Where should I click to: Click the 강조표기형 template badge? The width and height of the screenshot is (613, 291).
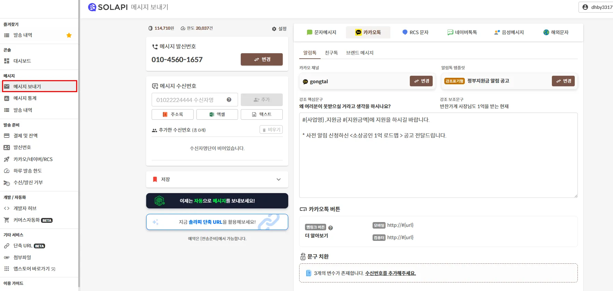[455, 81]
